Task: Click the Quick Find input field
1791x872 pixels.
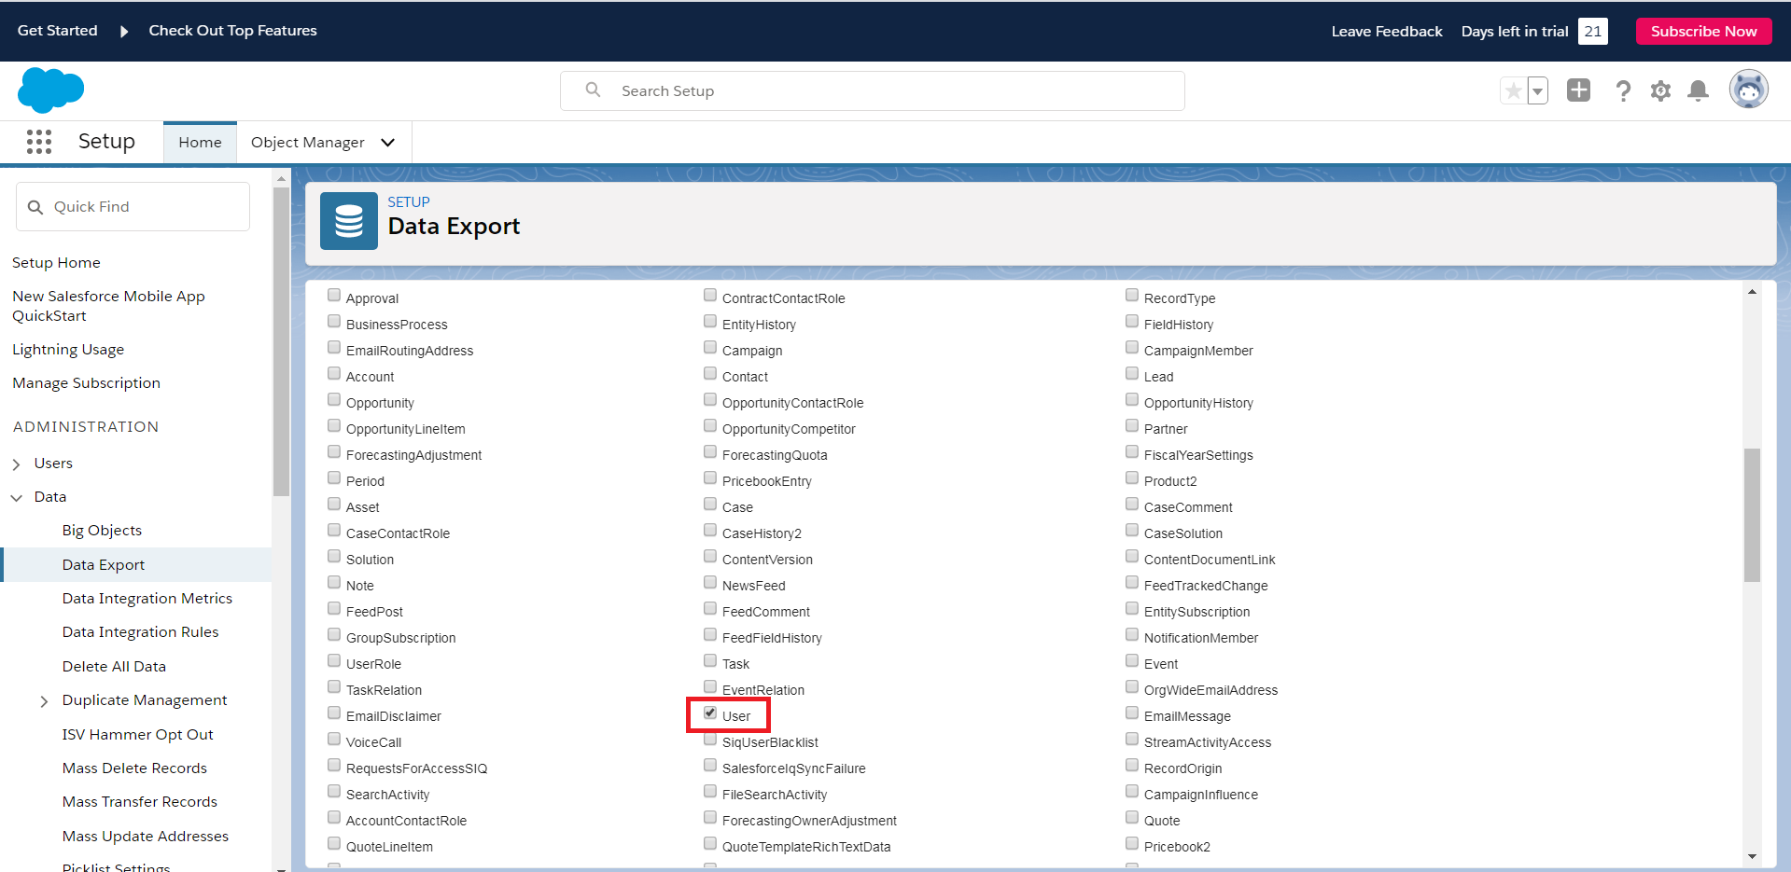Action: coord(133,207)
